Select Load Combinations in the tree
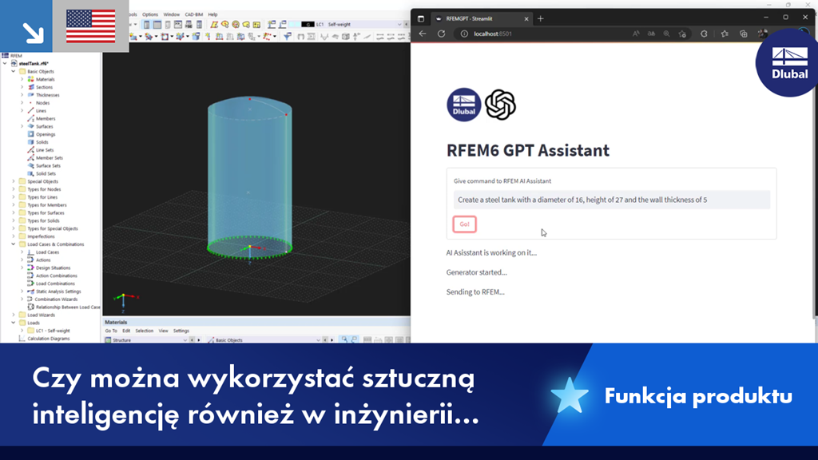The width and height of the screenshot is (818, 460). (55, 284)
